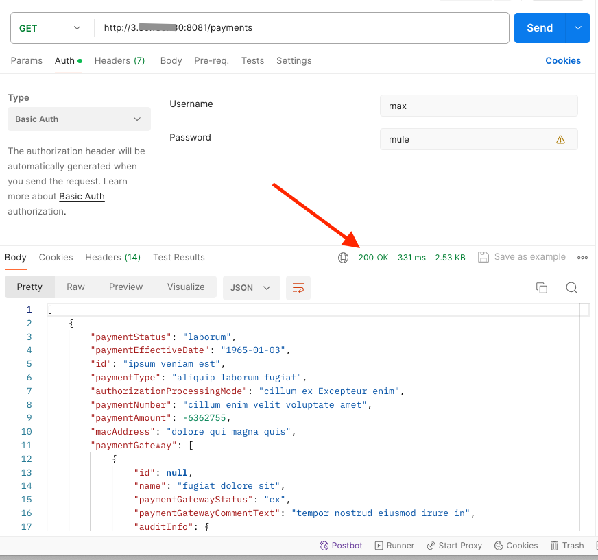Image resolution: width=598 pixels, height=560 pixels.
Task: Open the Basic Auth type dropdown
Action: (x=79, y=119)
